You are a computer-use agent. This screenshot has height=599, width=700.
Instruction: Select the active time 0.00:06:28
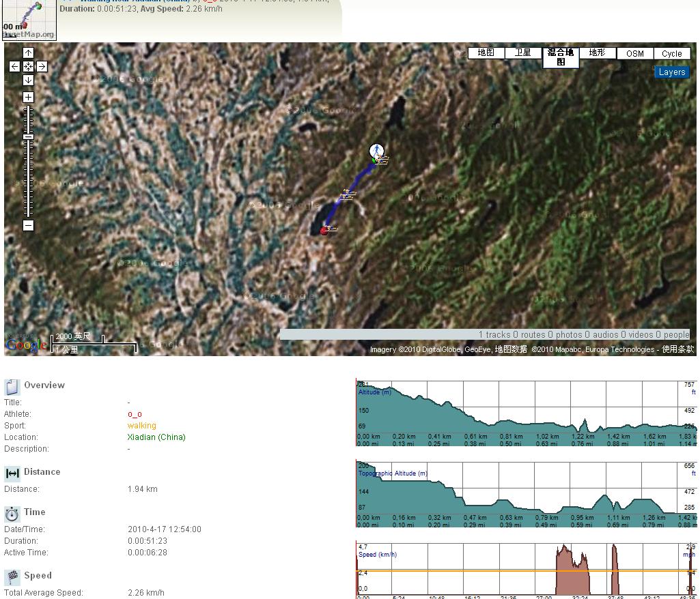[148, 553]
